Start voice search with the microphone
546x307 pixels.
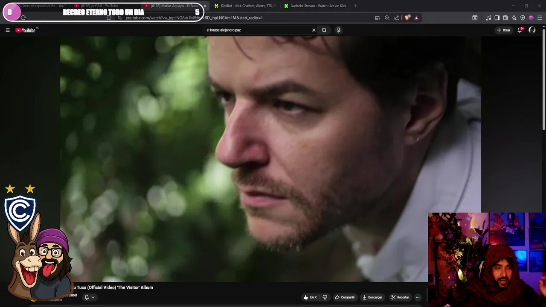[x=339, y=30]
